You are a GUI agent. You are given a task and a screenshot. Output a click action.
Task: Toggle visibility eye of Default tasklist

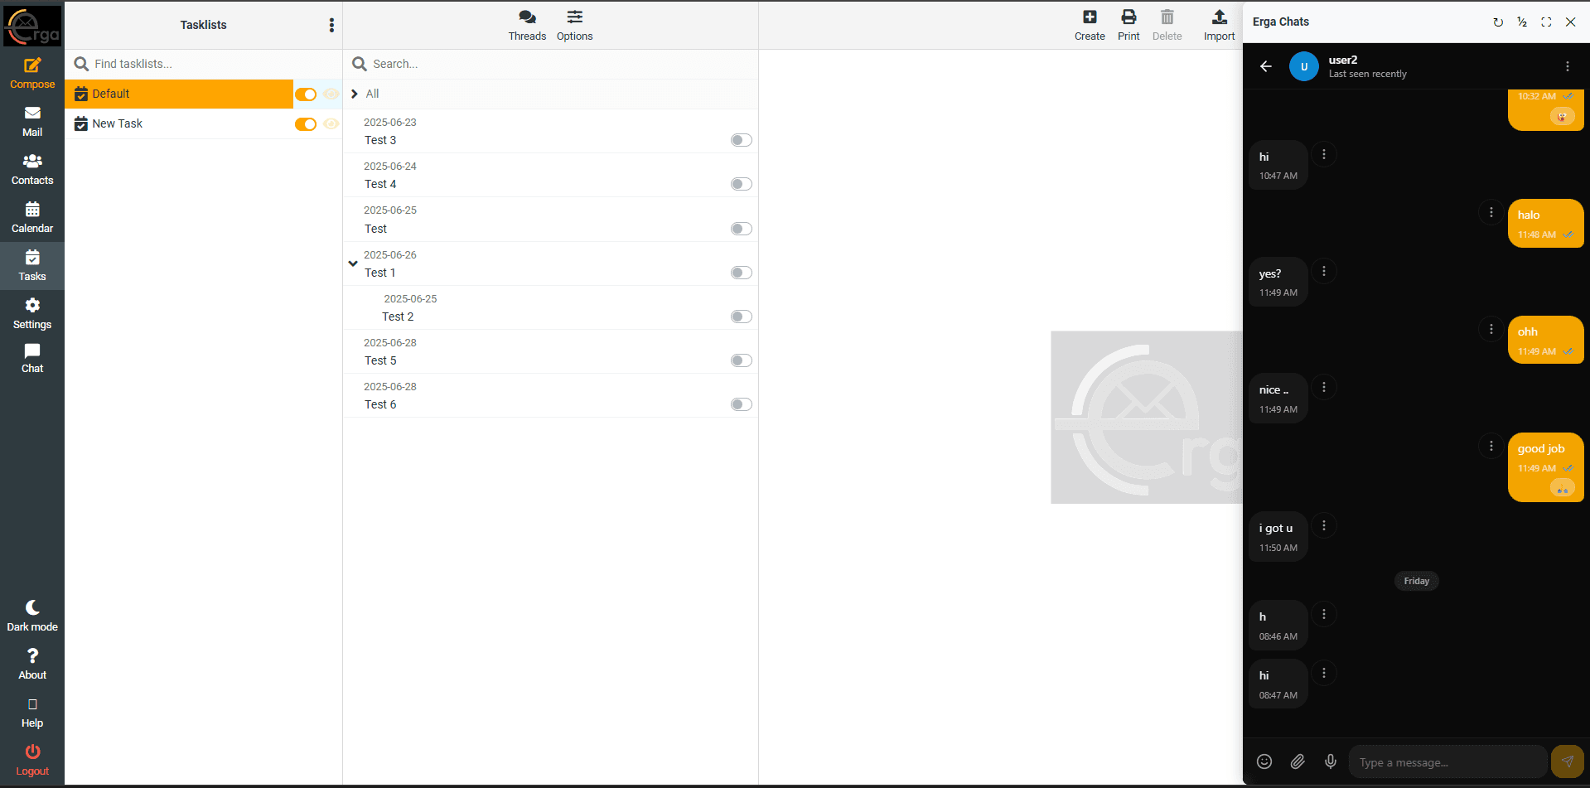tap(331, 94)
